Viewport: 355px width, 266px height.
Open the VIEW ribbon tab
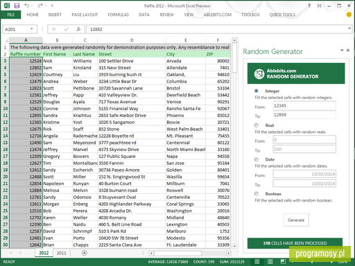[x=189, y=15]
